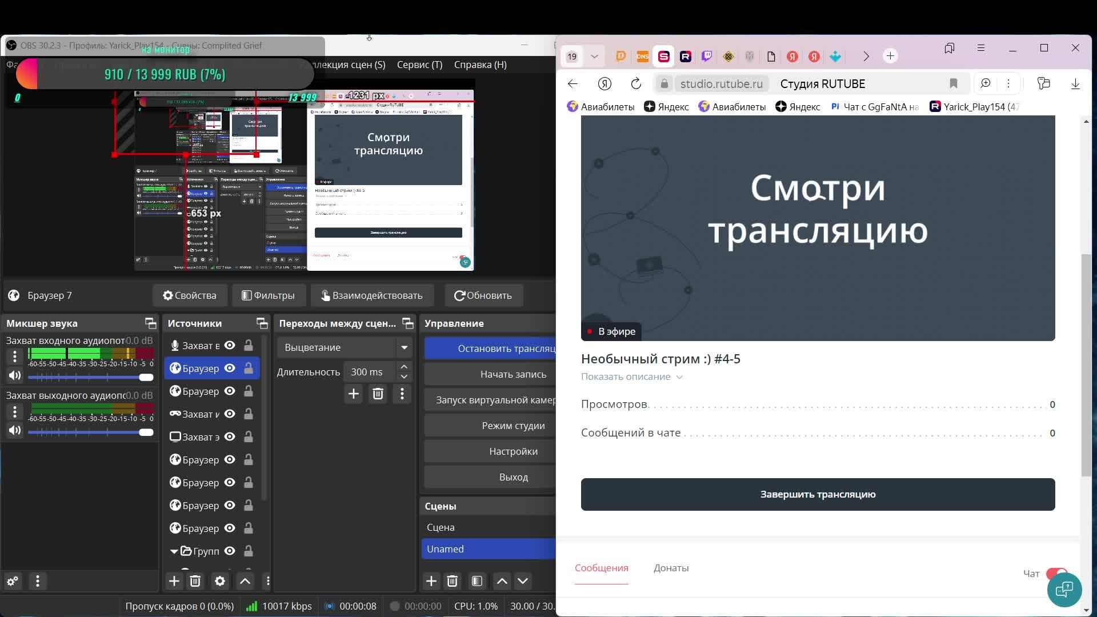Add a new source with the plus icon

(174, 581)
